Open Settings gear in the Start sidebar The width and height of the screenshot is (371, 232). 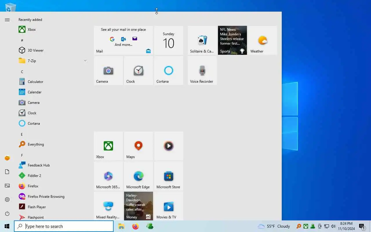coord(7,200)
